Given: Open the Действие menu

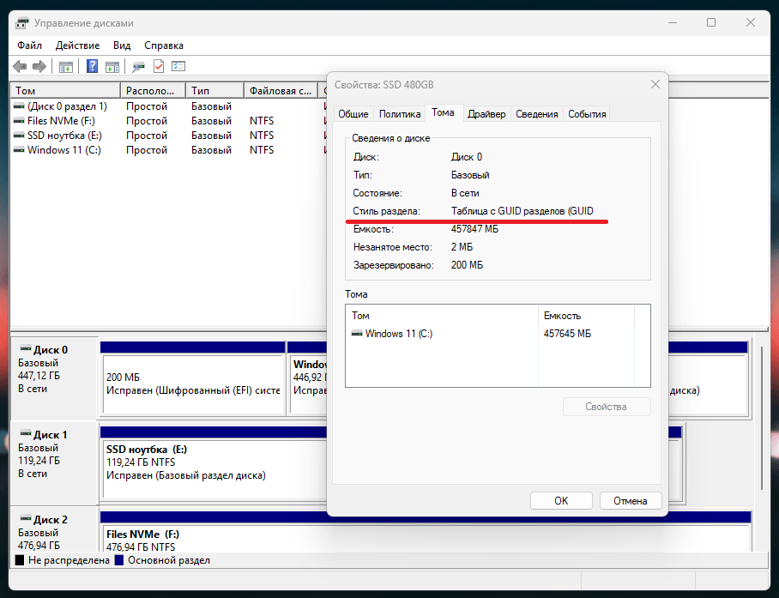Looking at the screenshot, I should (77, 45).
